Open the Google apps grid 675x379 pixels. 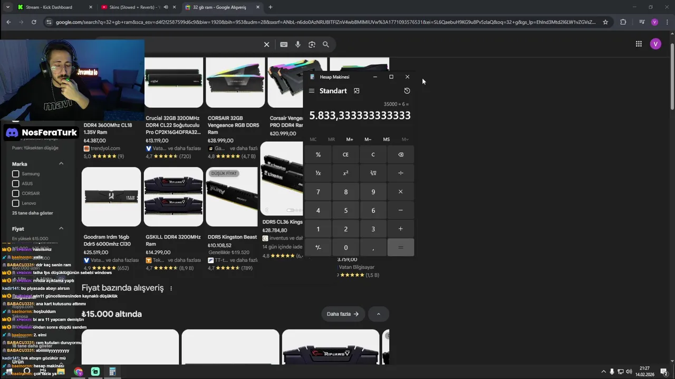point(639,44)
